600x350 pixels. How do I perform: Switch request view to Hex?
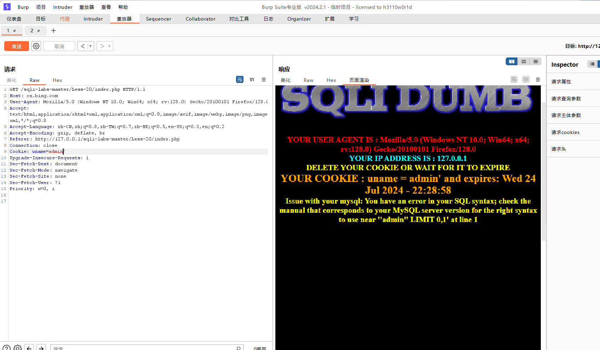pyautogui.click(x=57, y=80)
